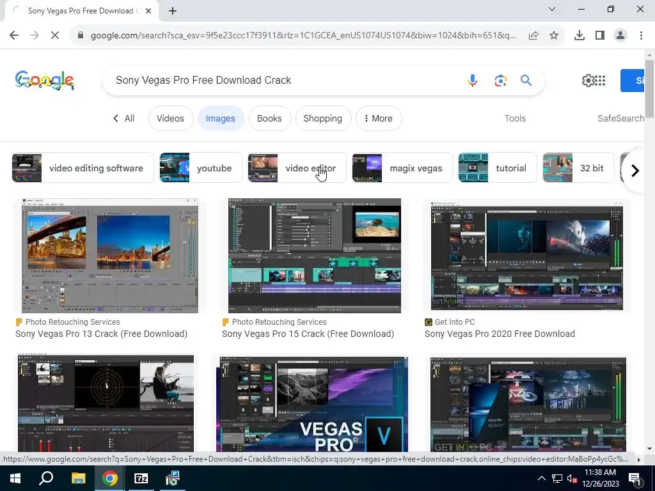Show hidden system tray icons
This screenshot has height=491, width=655.
[541, 478]
